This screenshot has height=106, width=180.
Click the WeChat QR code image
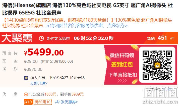pos(157,65)
